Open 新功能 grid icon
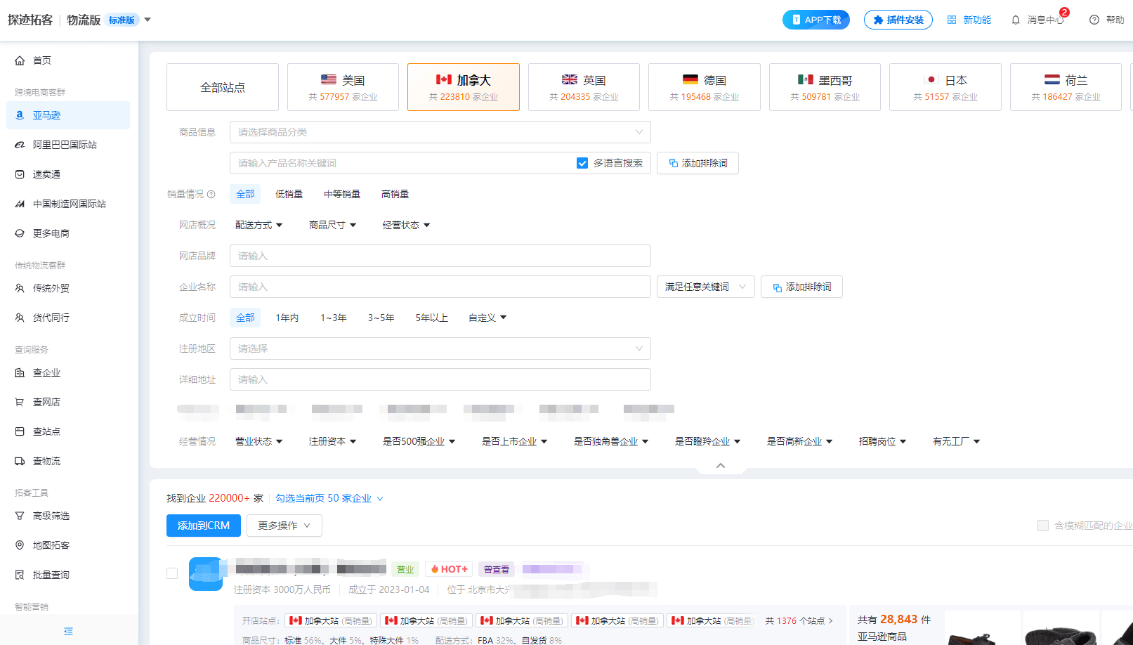 (952, 20)
